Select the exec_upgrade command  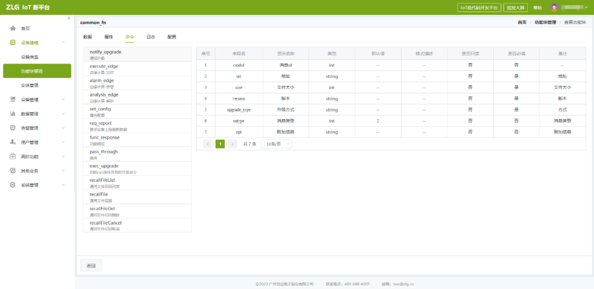(137, 169)
